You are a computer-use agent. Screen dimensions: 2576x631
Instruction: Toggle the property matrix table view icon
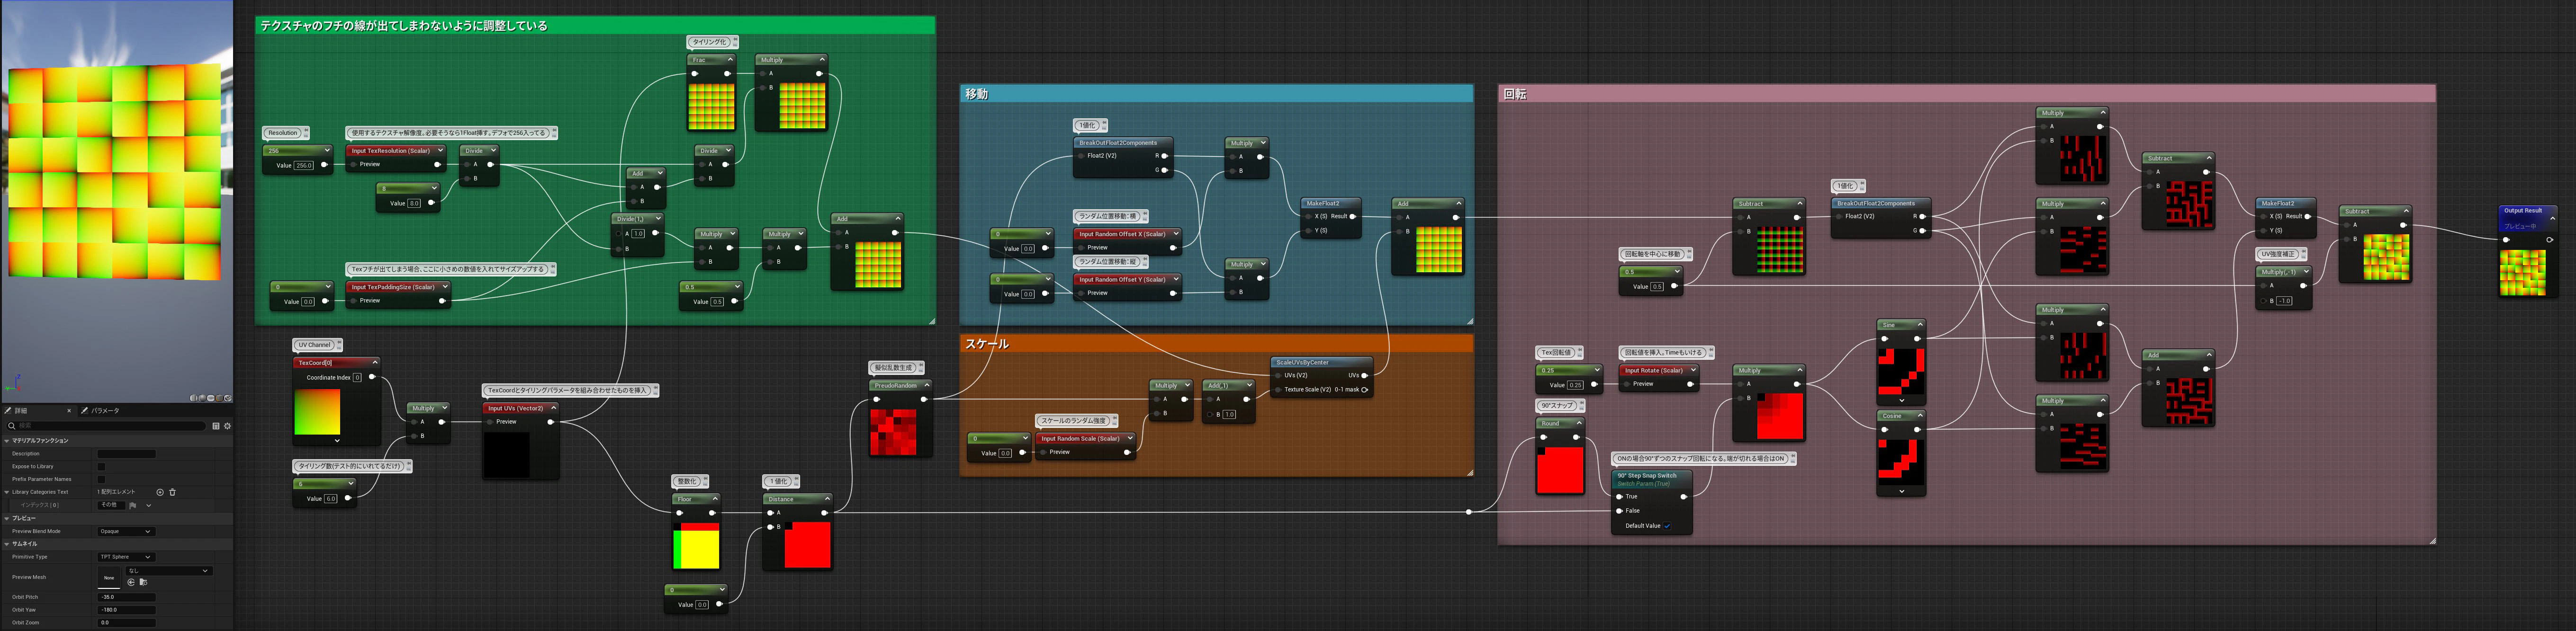click(x=216, y=426)
